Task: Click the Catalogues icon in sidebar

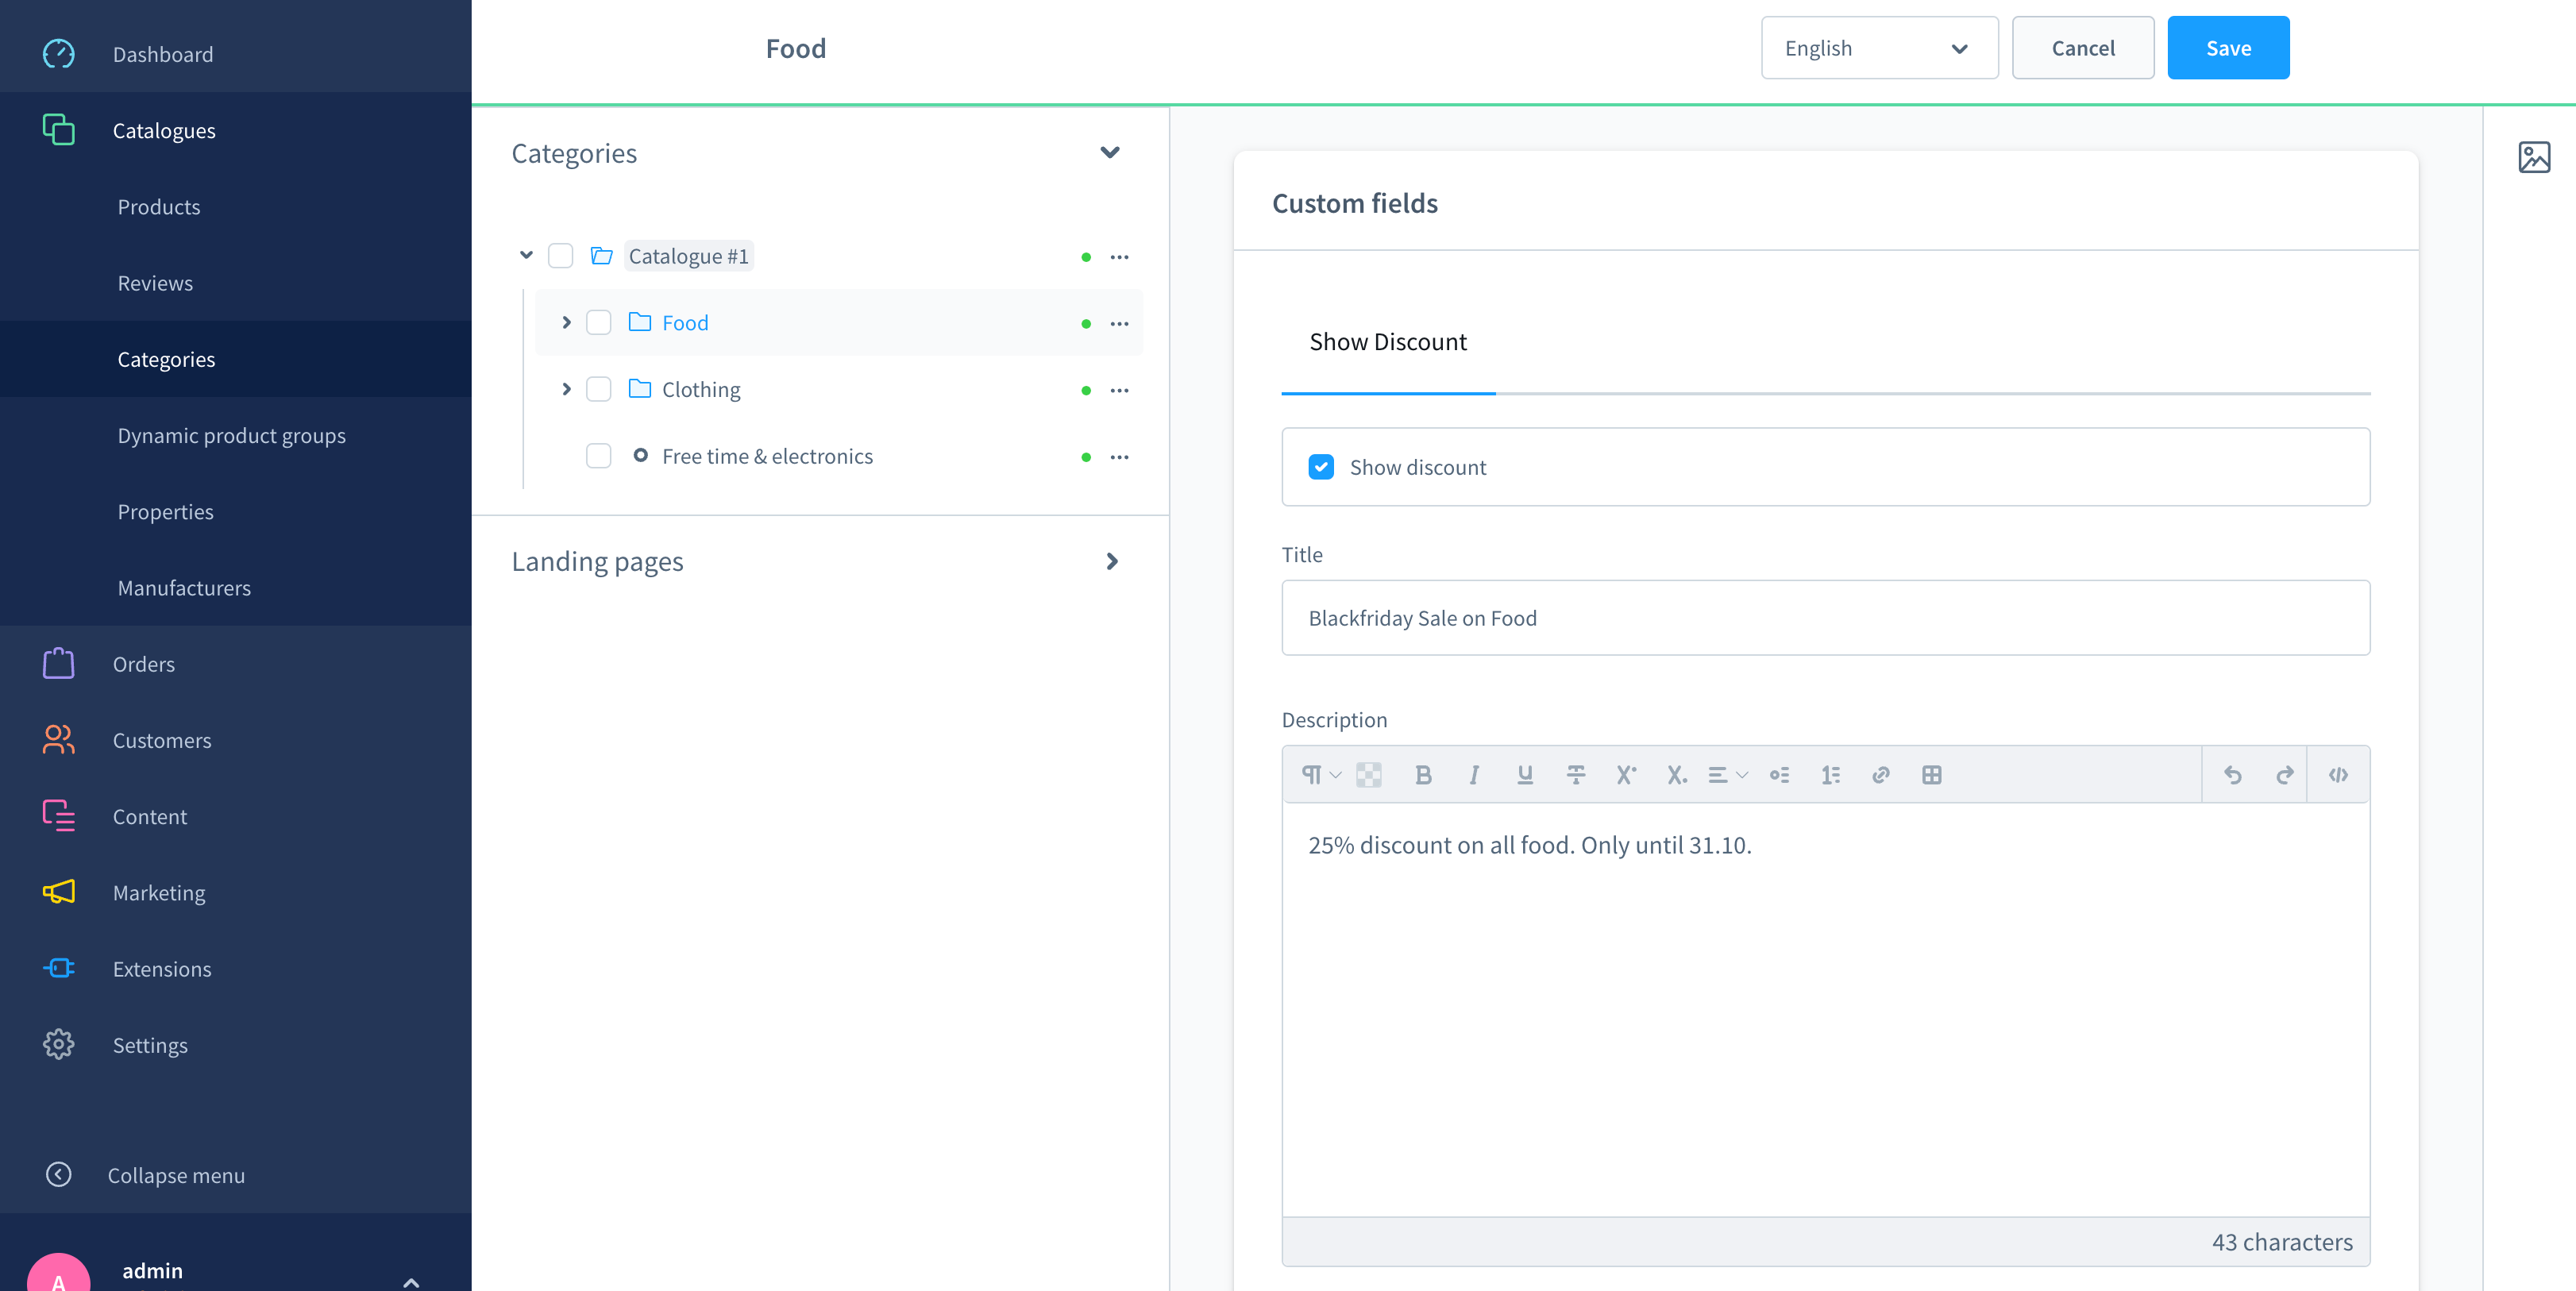Action: (58, 130)
